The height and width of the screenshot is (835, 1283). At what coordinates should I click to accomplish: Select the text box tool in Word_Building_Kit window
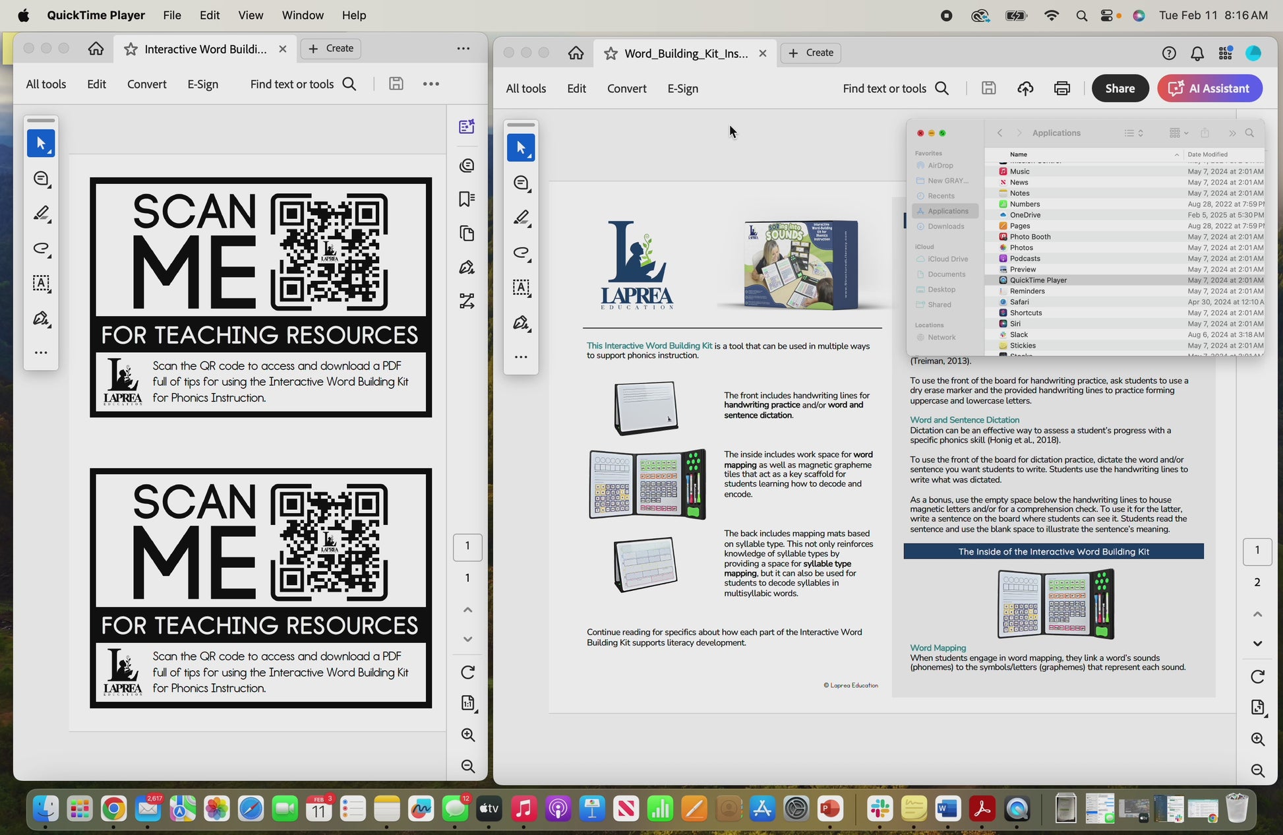[521, 288]
